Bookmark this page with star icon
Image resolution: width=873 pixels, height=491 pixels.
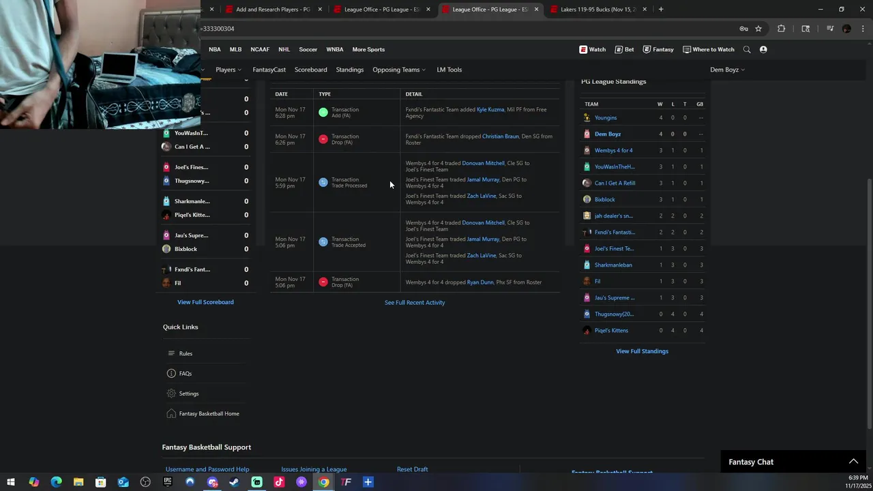coord(758,29)
